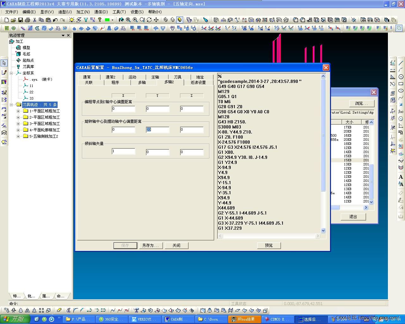Open the 360安全 taskbar item
Viewport: 405px width, 324px height.
112,319
